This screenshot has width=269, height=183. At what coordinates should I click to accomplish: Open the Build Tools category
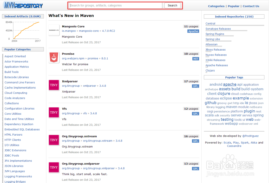[12, 72]
